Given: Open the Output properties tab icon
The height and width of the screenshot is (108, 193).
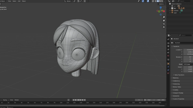Looking at the screenshot, I should click(x=168, y=46).
